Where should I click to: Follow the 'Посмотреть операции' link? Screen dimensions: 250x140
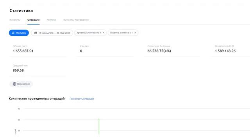tap(82, 99)
